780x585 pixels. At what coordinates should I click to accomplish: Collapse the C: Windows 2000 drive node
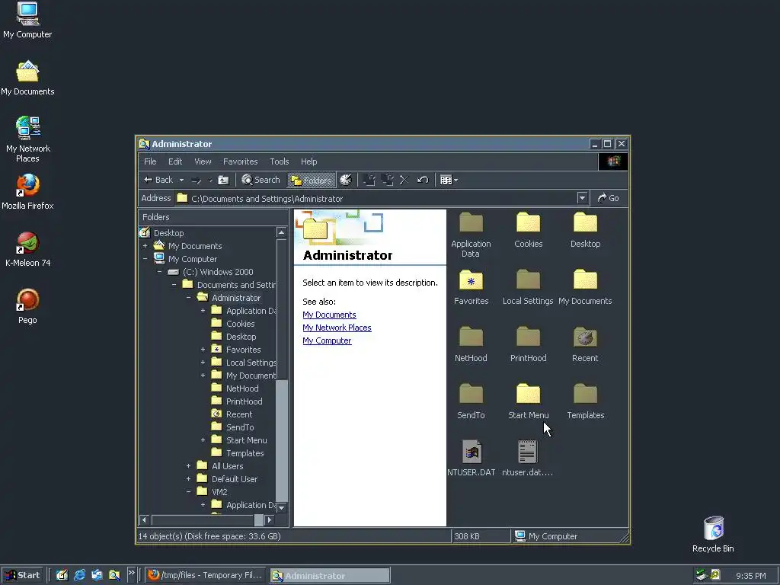point(160,272)
